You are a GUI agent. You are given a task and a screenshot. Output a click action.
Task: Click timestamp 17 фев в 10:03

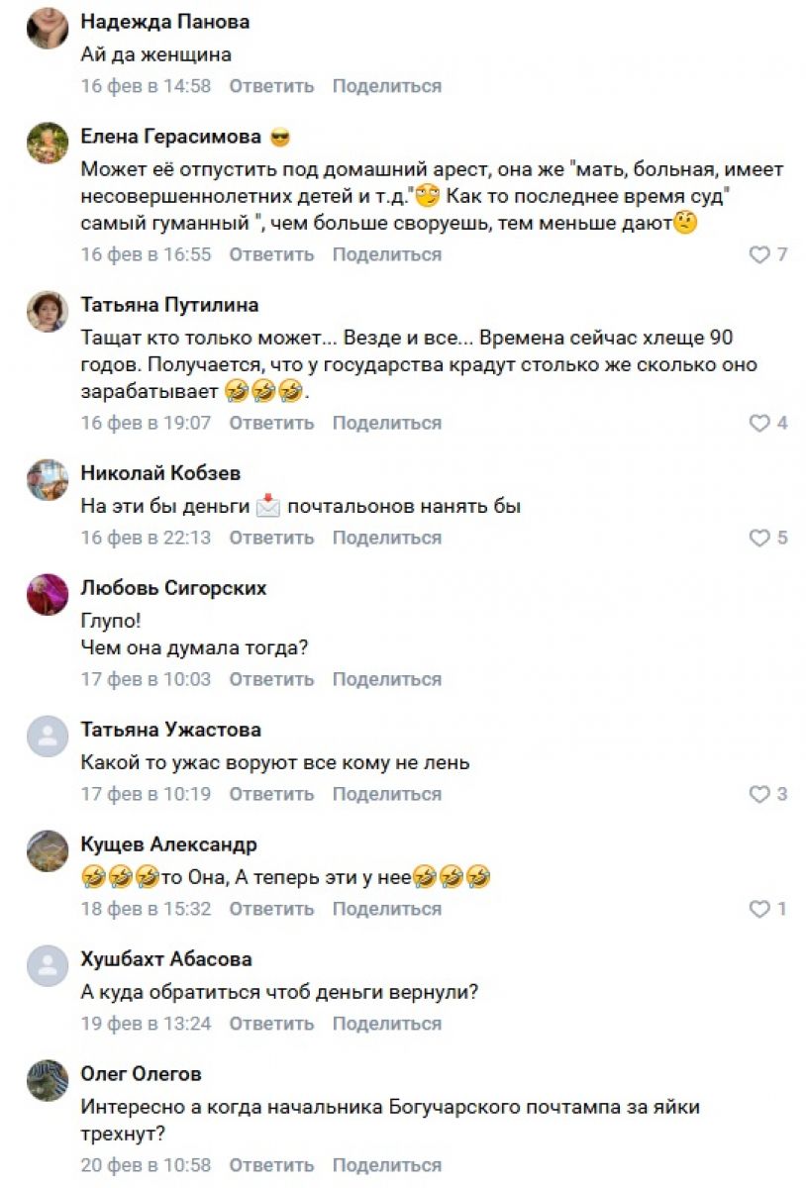(146, 679)
